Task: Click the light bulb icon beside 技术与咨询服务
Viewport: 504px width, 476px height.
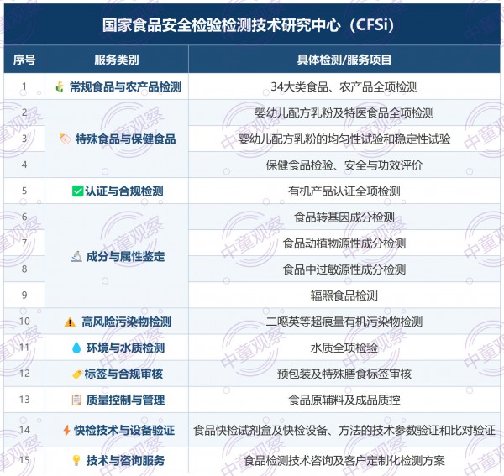Action: coord(76,460)
